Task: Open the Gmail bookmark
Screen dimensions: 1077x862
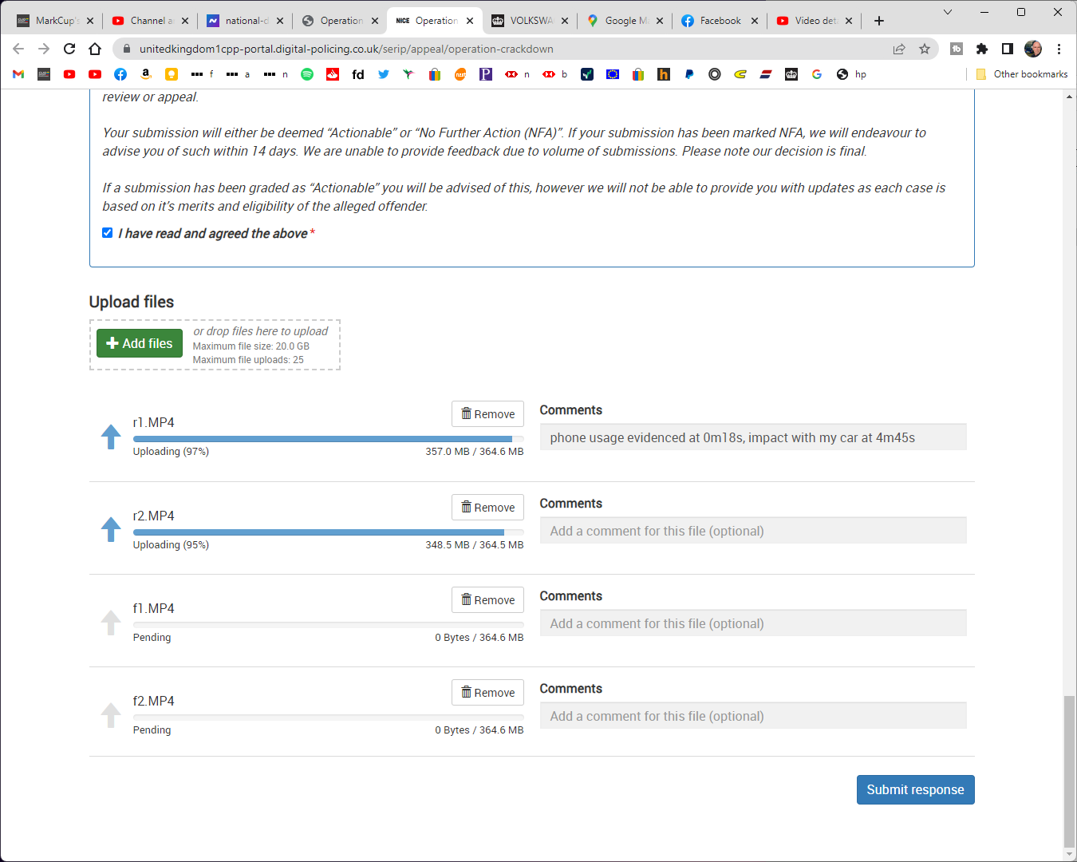Action: click(18, 74)
